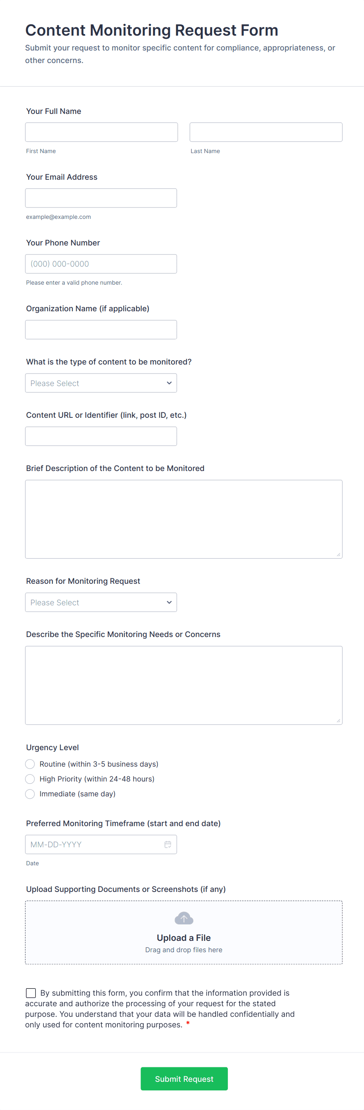364x1110 pixels.
Task: Click the Last Name input field
Action: click(266, 132)
